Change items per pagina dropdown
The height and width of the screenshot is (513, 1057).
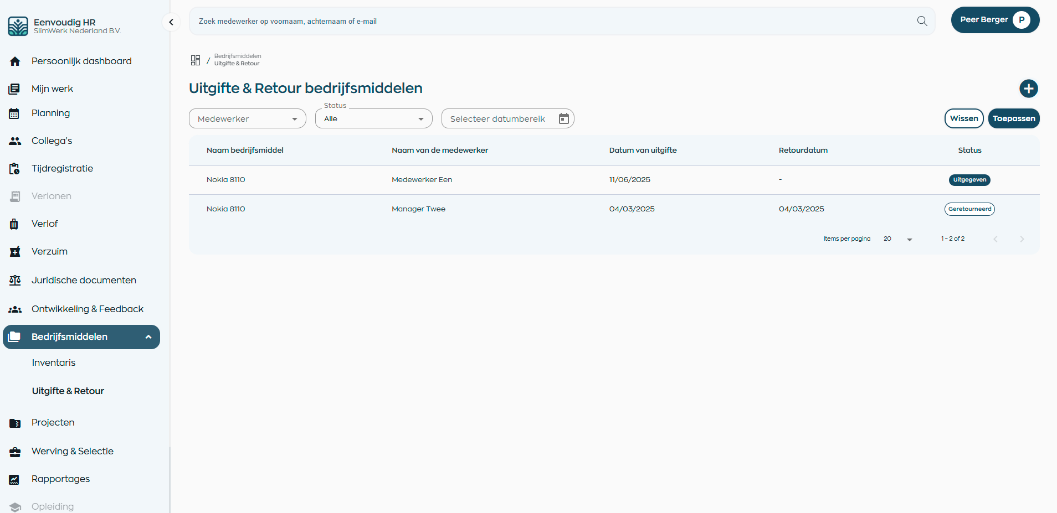(898, 239)
